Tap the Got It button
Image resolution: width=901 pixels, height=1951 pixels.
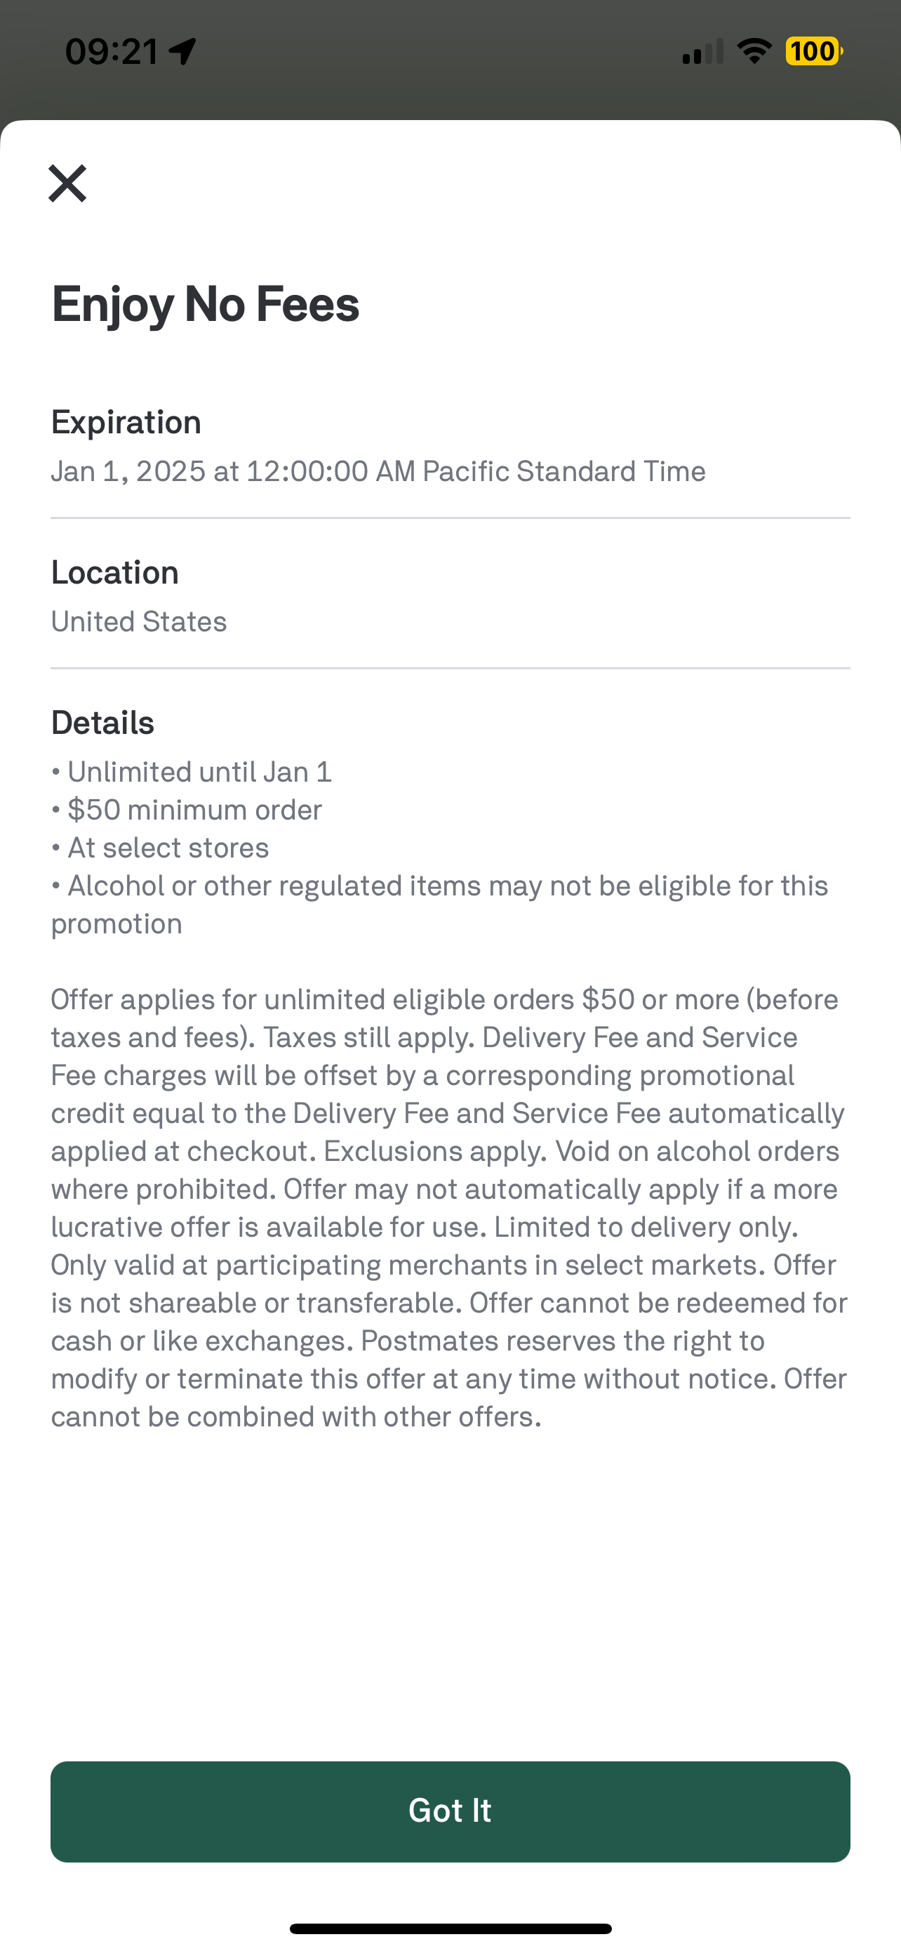click(450, 1811)
